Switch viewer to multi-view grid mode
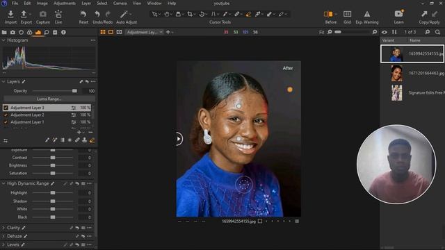 103,32
